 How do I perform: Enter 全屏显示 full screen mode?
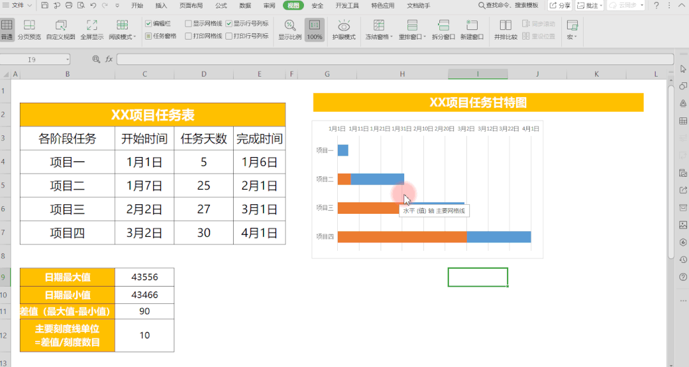click(92, 26)
